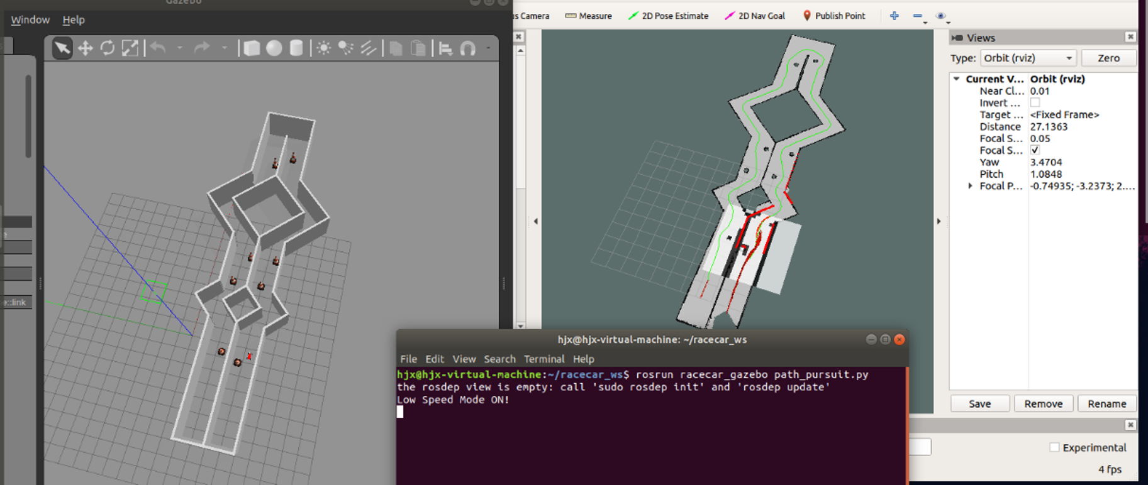Click the copy icon in Gazebo toolbar
Image resolution: width=1148 pixels, height=485 pixels.
pyautogui.click(x=396, y=48)
